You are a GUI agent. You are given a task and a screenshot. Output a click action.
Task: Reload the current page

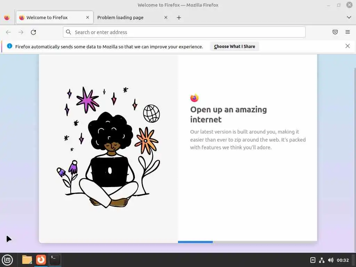(33, 32)
